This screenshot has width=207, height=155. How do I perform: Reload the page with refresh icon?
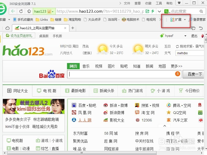tap(21, 11)
